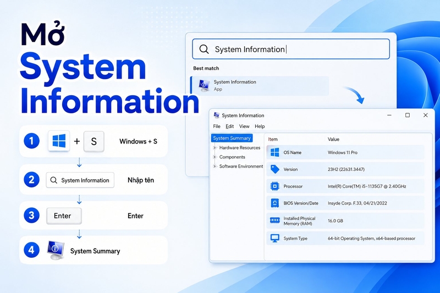Select System Summary in the tree
The height and width of the screenshot is (293, 440).
coord(232,138)
